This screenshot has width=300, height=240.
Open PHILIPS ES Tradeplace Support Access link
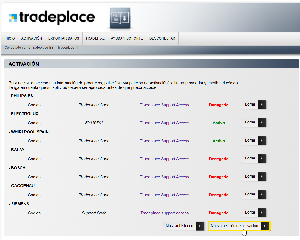pyautogui.click(x=164, y=105)
